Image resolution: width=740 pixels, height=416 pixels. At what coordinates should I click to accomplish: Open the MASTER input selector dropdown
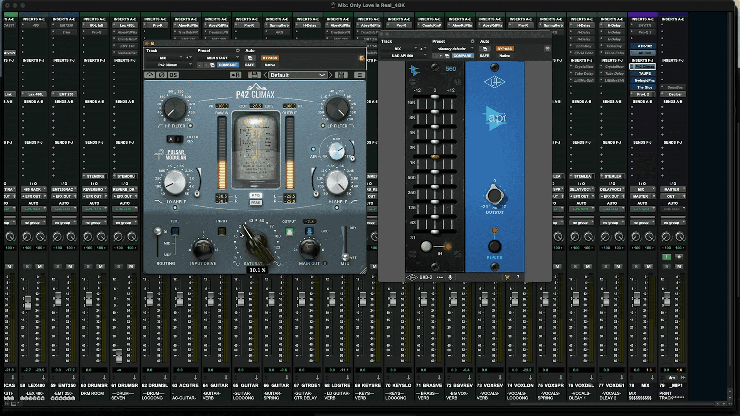coord(673,190)
